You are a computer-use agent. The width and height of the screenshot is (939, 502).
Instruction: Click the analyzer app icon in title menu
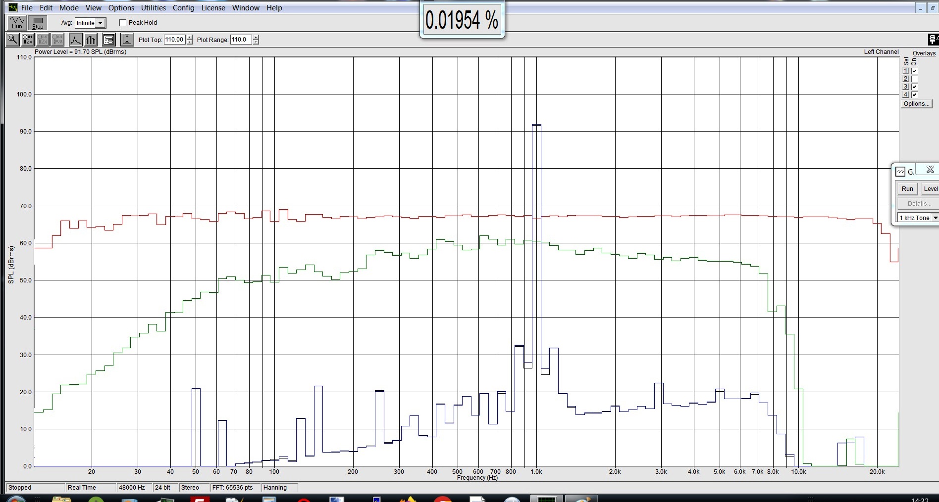13,7
